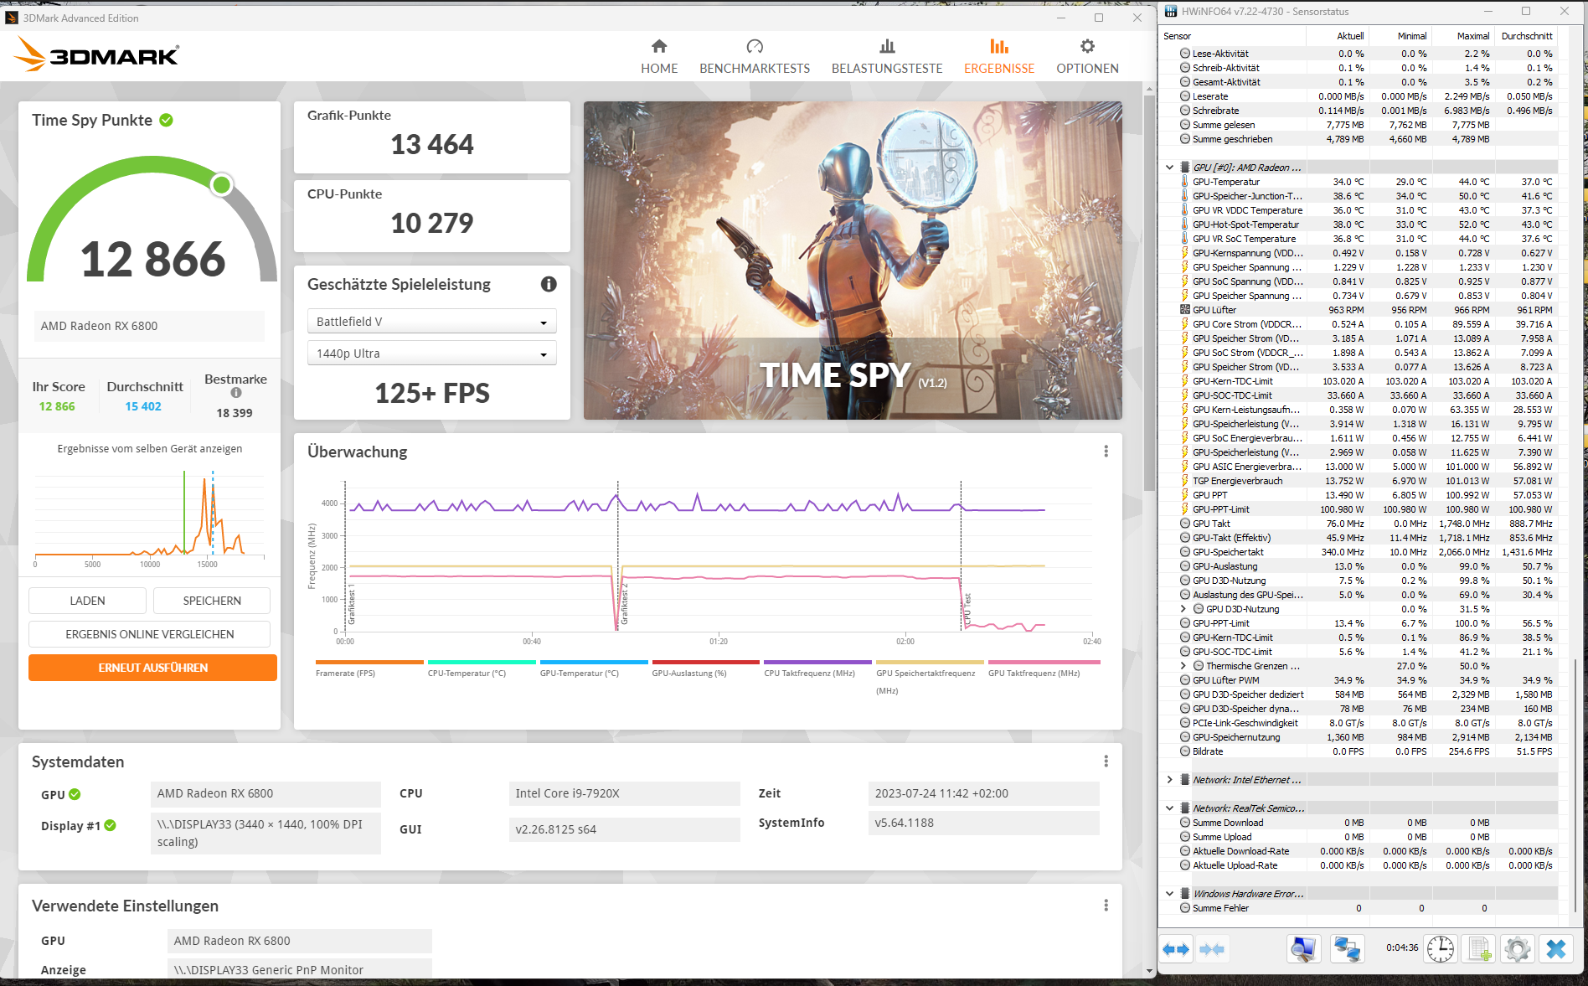The height and width of the screenshot is (986, 1588).
Task: Click ERGEBNIS ONLINE VERGLEICHEN button
Action: pos(149,634)
